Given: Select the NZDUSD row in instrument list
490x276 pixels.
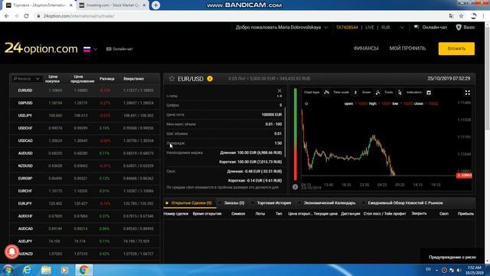Looking at the screenshot, I should pyautogui.click(x=85, y=166).
